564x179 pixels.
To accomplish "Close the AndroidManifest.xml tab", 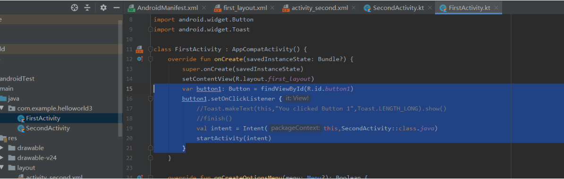I will [x=204, y=8].
